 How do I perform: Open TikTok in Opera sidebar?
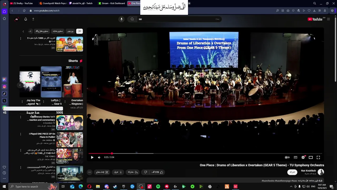(x=4, y=93)
